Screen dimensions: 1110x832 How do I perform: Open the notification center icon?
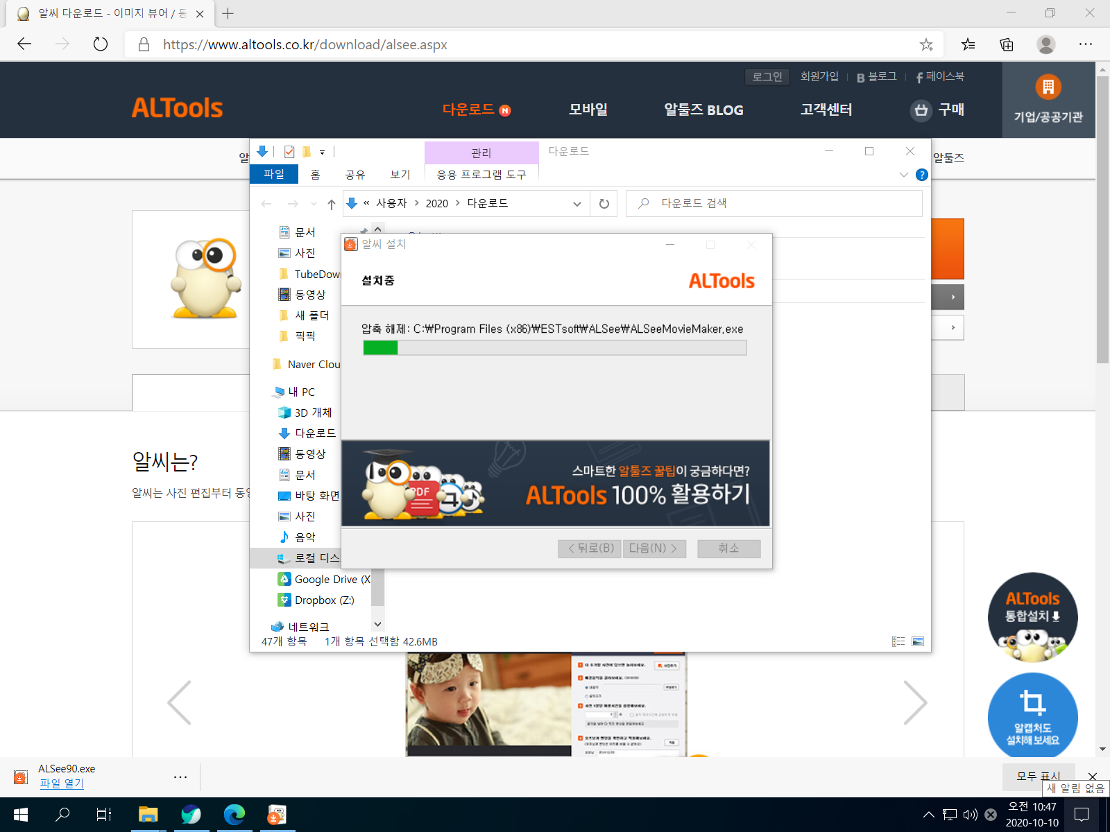pos(1081,815)
